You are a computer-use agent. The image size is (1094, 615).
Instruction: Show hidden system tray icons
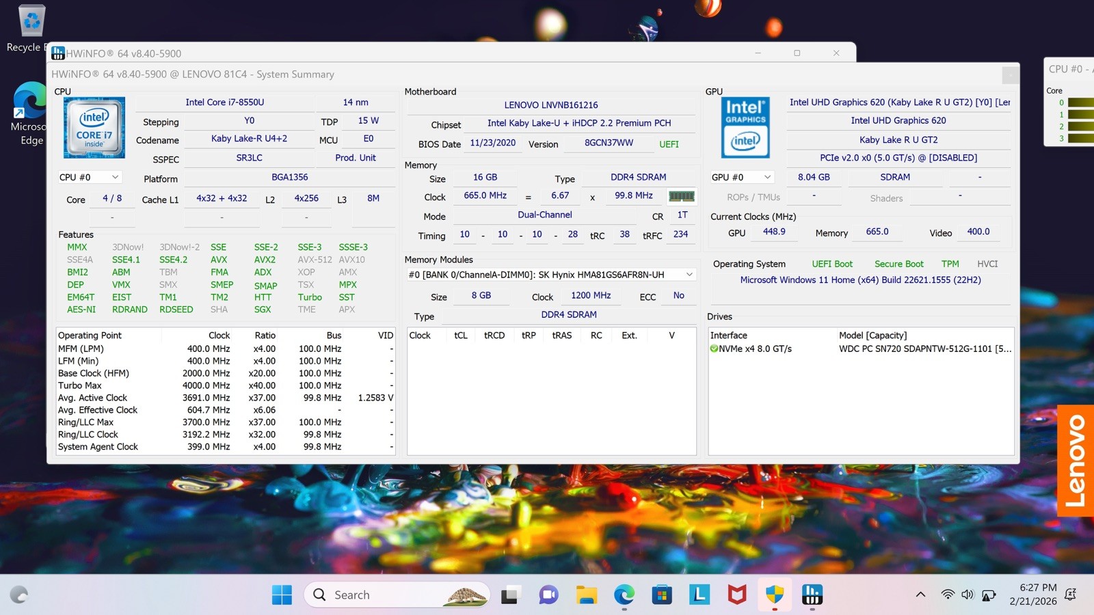(920, 594)
